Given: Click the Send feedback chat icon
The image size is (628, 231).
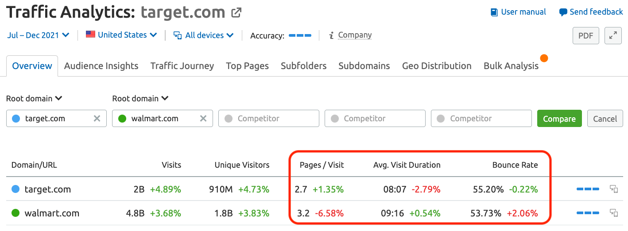Looking at the screenshot, I should click(563, 12).
